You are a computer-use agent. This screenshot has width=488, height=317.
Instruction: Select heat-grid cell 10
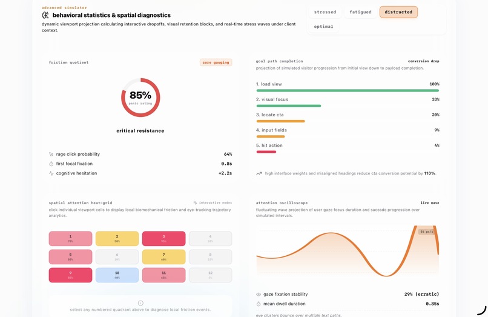coord(117,275)
